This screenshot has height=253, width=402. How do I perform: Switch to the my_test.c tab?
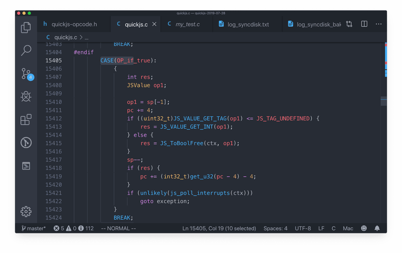coord(187,24)
